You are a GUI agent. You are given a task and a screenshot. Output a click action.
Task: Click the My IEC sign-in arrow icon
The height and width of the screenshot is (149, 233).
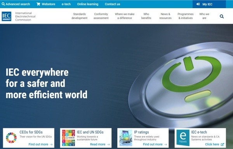(x=198, y=4)
